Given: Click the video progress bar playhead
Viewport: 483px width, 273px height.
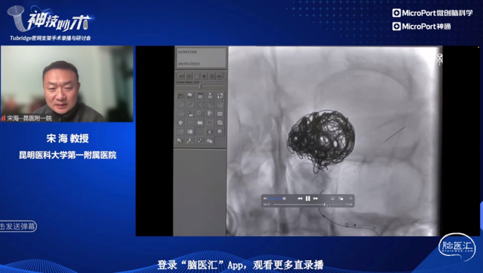Looking at the screenshot, I should [324, 205].
